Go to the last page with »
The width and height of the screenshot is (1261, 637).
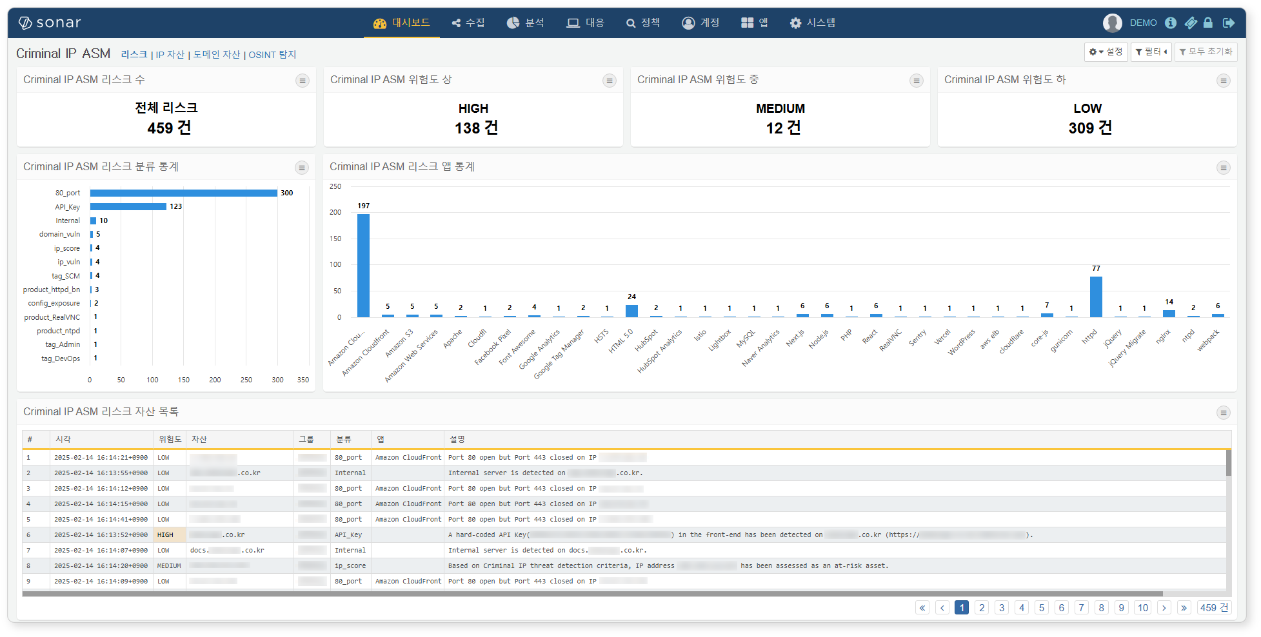(1184, 608)
